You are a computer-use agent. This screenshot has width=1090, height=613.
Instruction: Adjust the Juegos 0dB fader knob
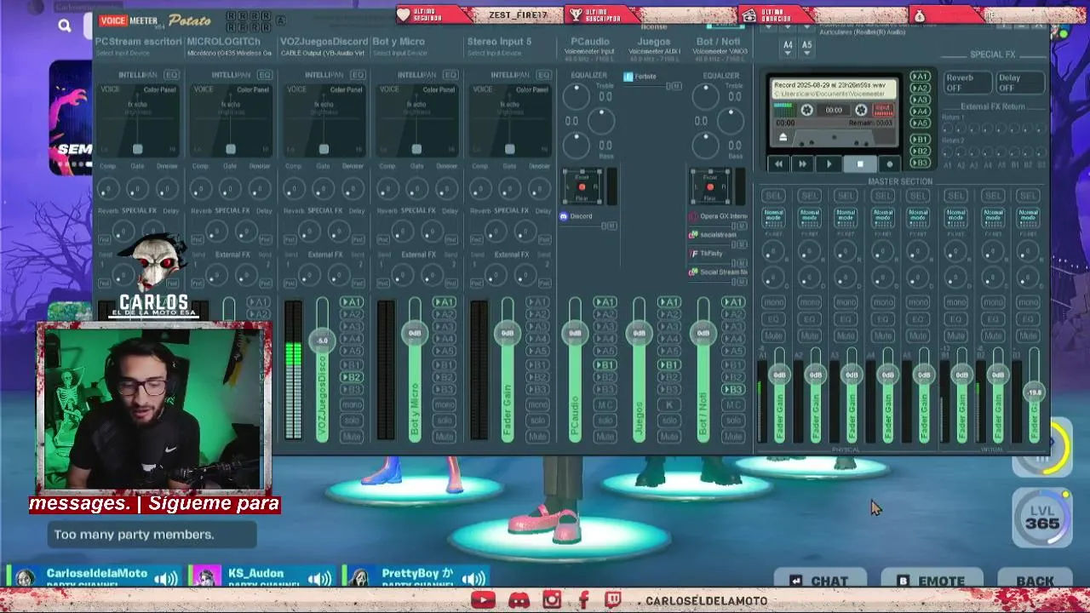(639, 333)
